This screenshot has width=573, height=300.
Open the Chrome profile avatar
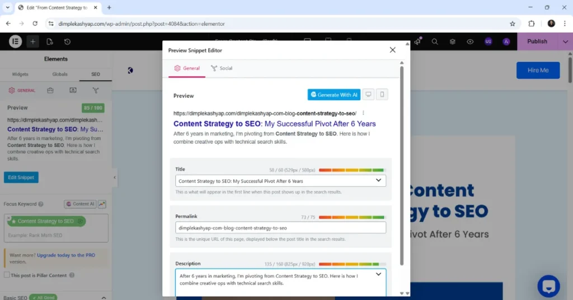(x=551, y=24)
